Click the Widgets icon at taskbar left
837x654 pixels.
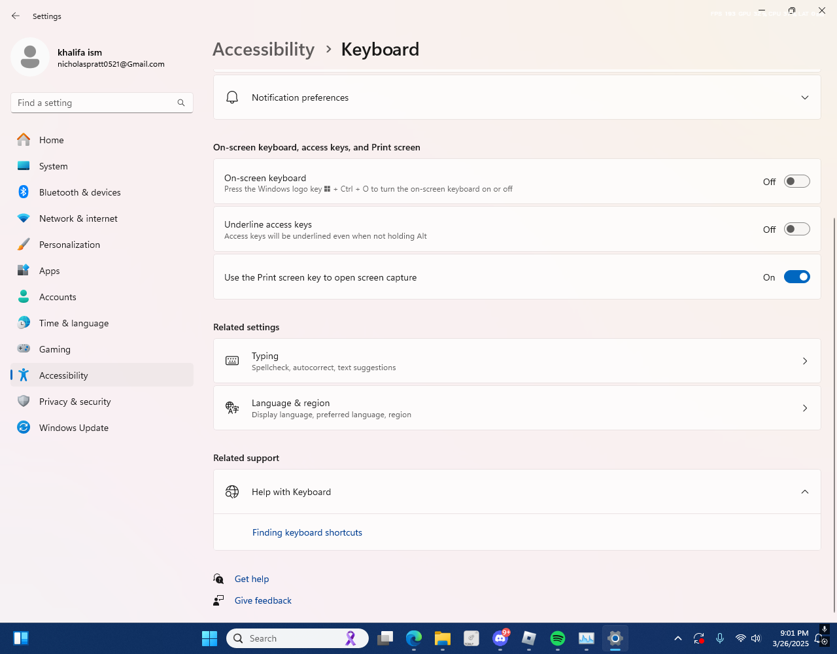click(21, 638)
